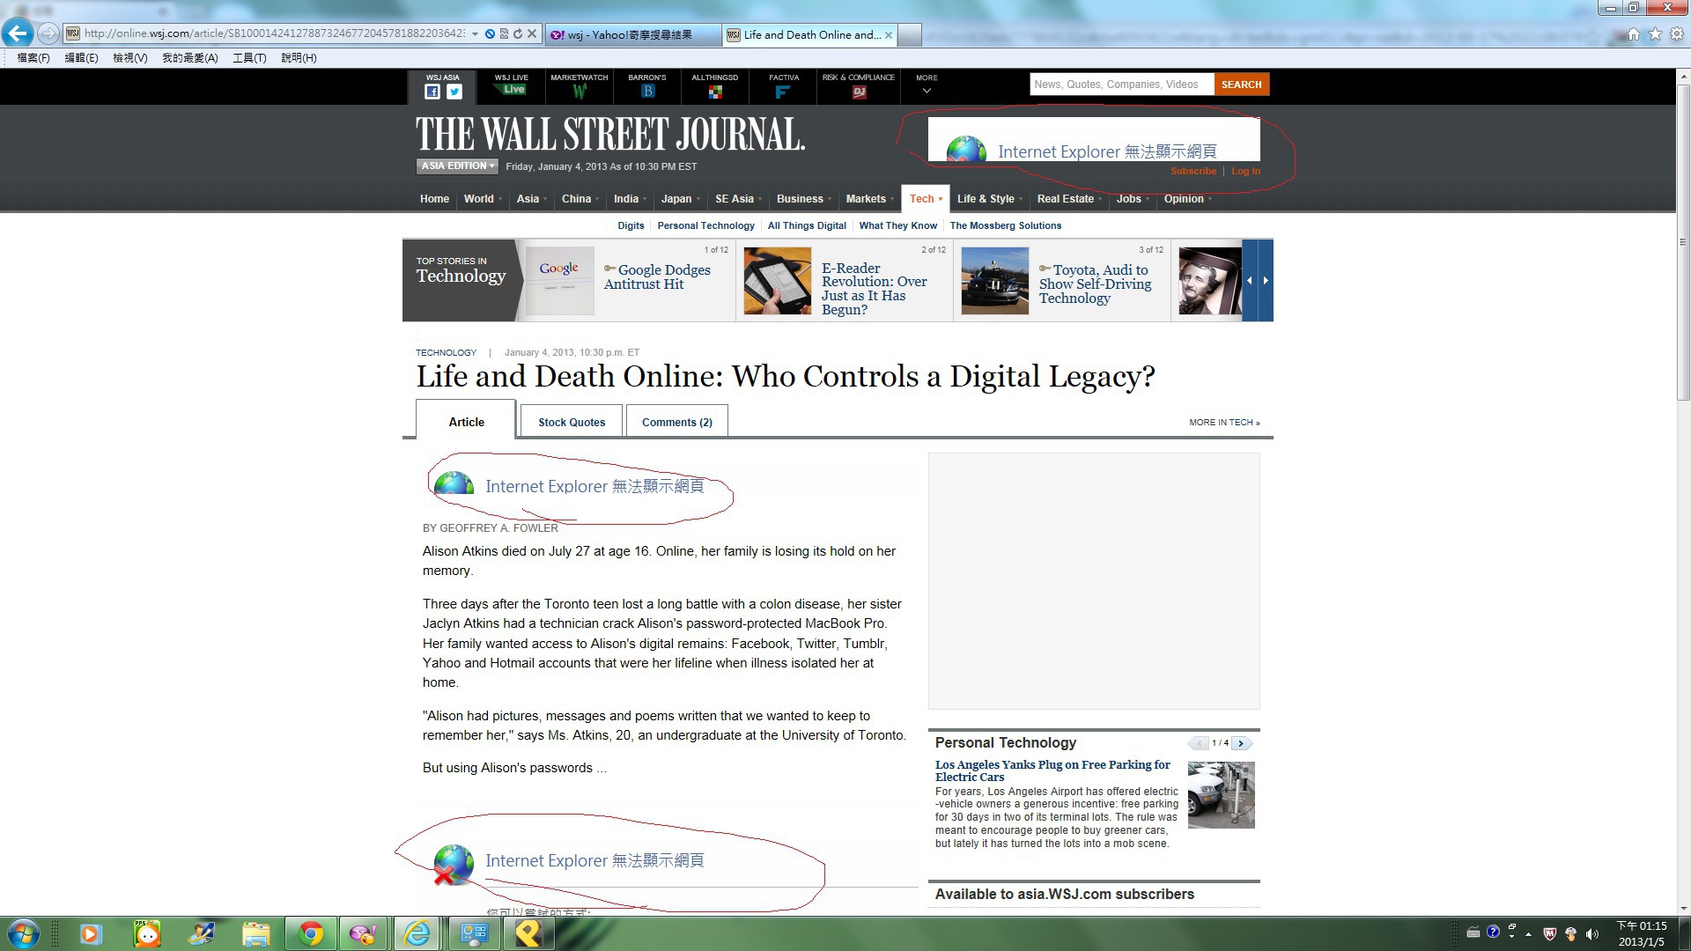Open the AllThingsD icon
The width and height of the screenshot is (1691, 951).
714,92
